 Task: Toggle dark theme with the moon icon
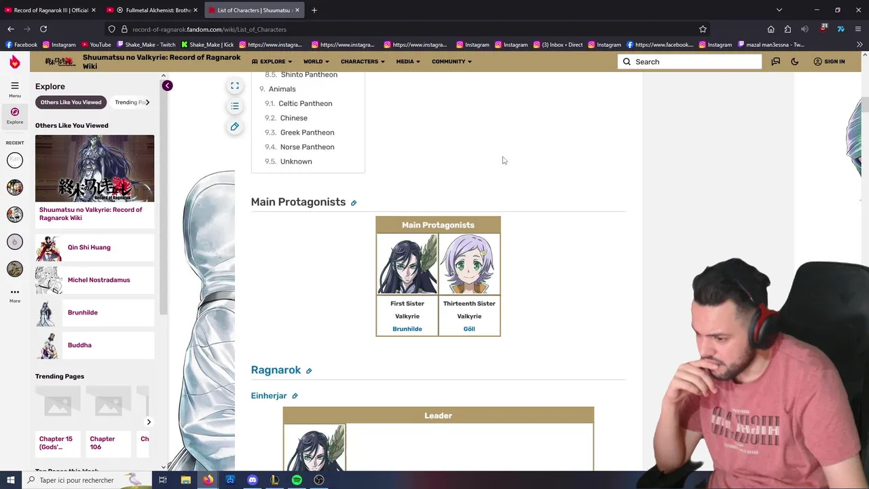[795, 62]
